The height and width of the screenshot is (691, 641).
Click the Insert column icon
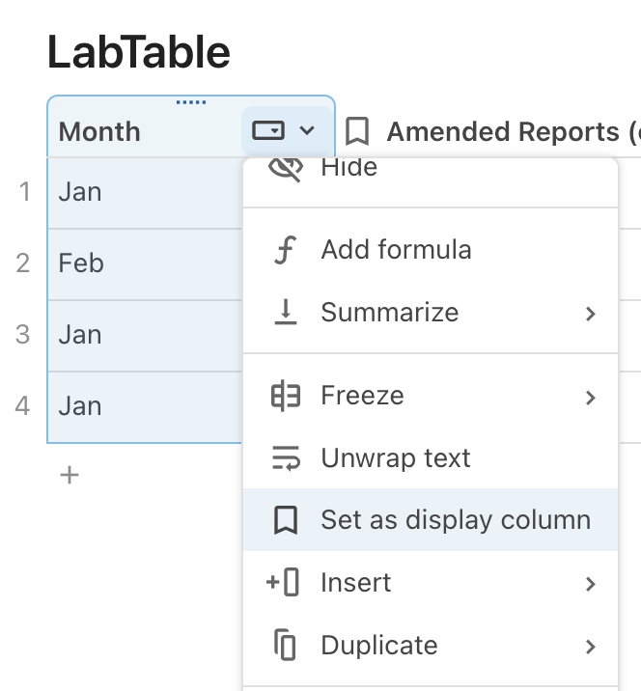[285, 583]
